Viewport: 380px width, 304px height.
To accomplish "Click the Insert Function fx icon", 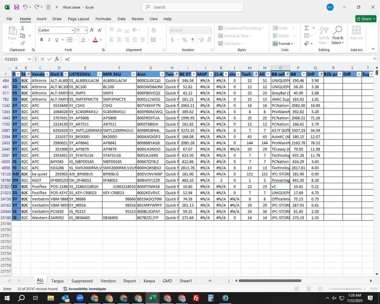I will [x=57, y=59].
